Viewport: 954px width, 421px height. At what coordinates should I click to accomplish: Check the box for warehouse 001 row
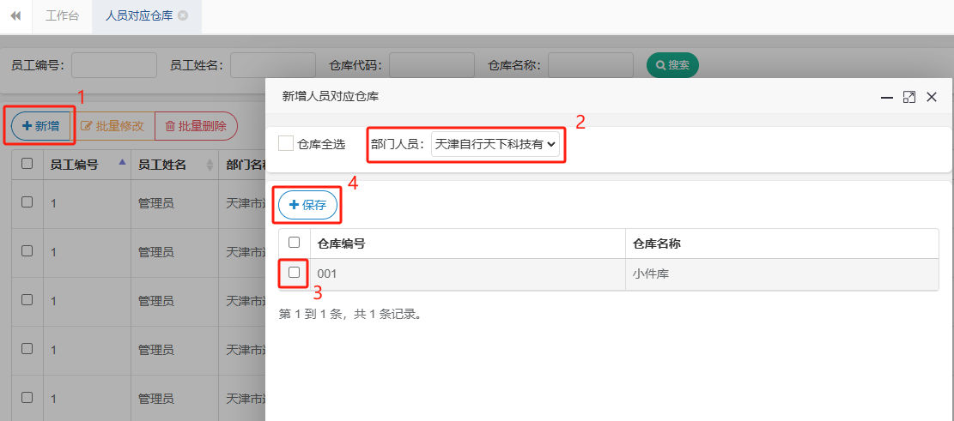point(294,273)
